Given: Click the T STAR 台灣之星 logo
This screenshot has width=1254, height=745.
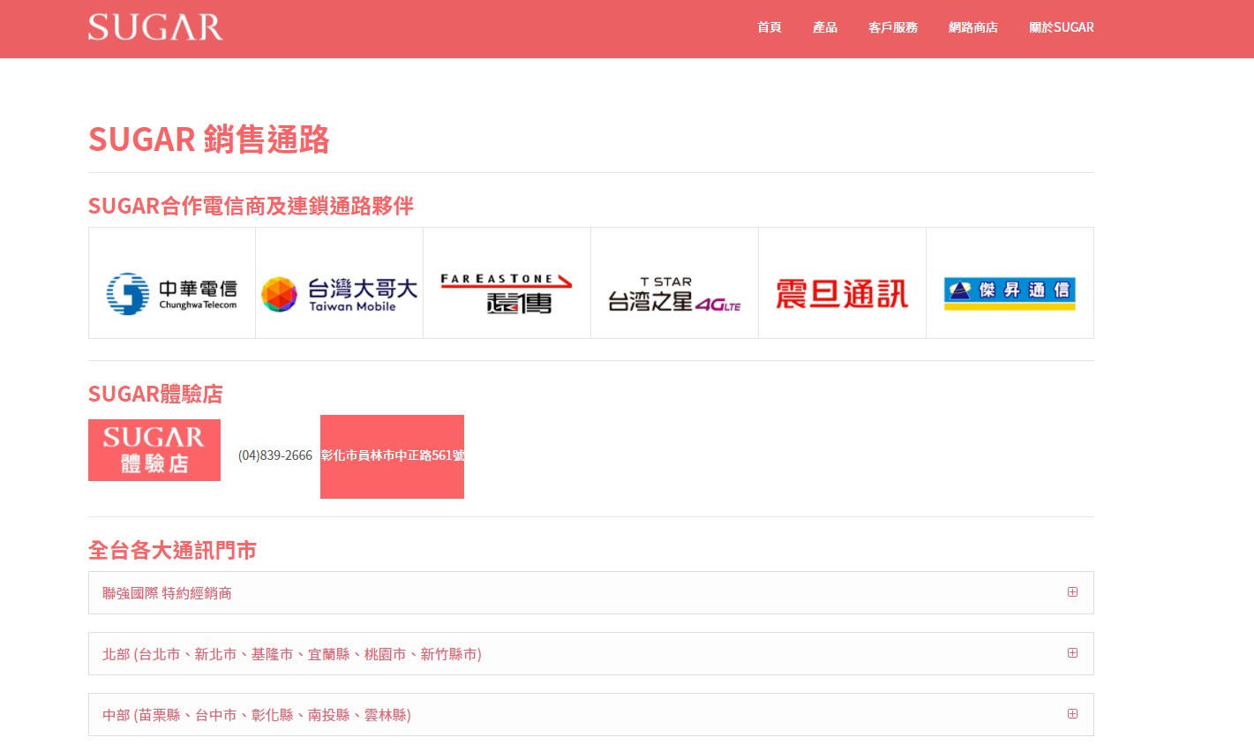Looking at the screenshot, I should pos(674,294).
